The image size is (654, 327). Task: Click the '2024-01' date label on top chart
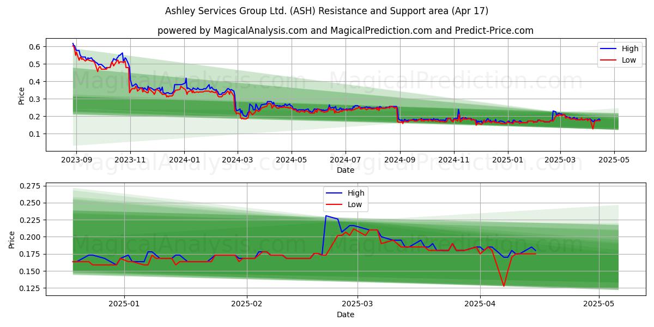[184, 160]
